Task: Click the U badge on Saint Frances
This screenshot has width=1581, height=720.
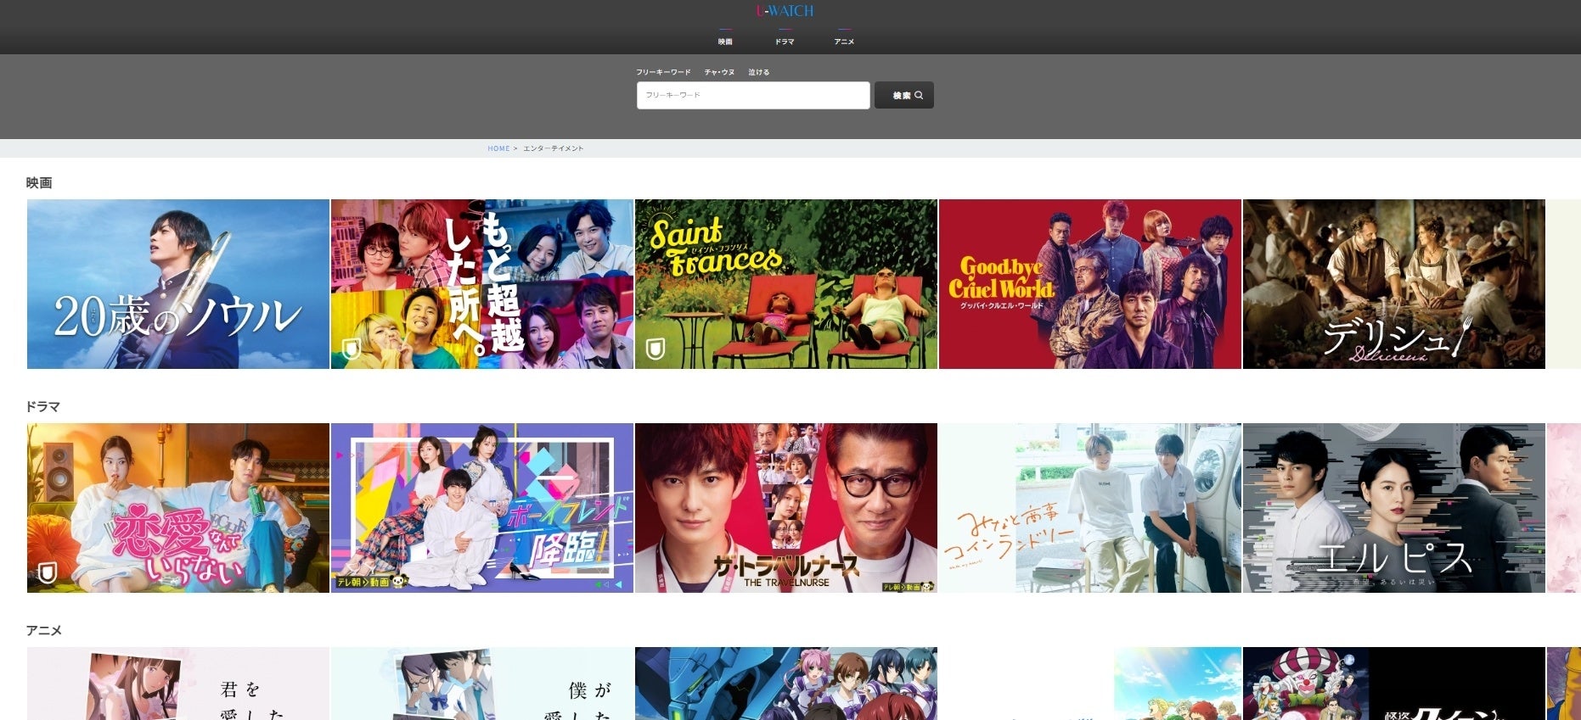Action: [655, 349]
